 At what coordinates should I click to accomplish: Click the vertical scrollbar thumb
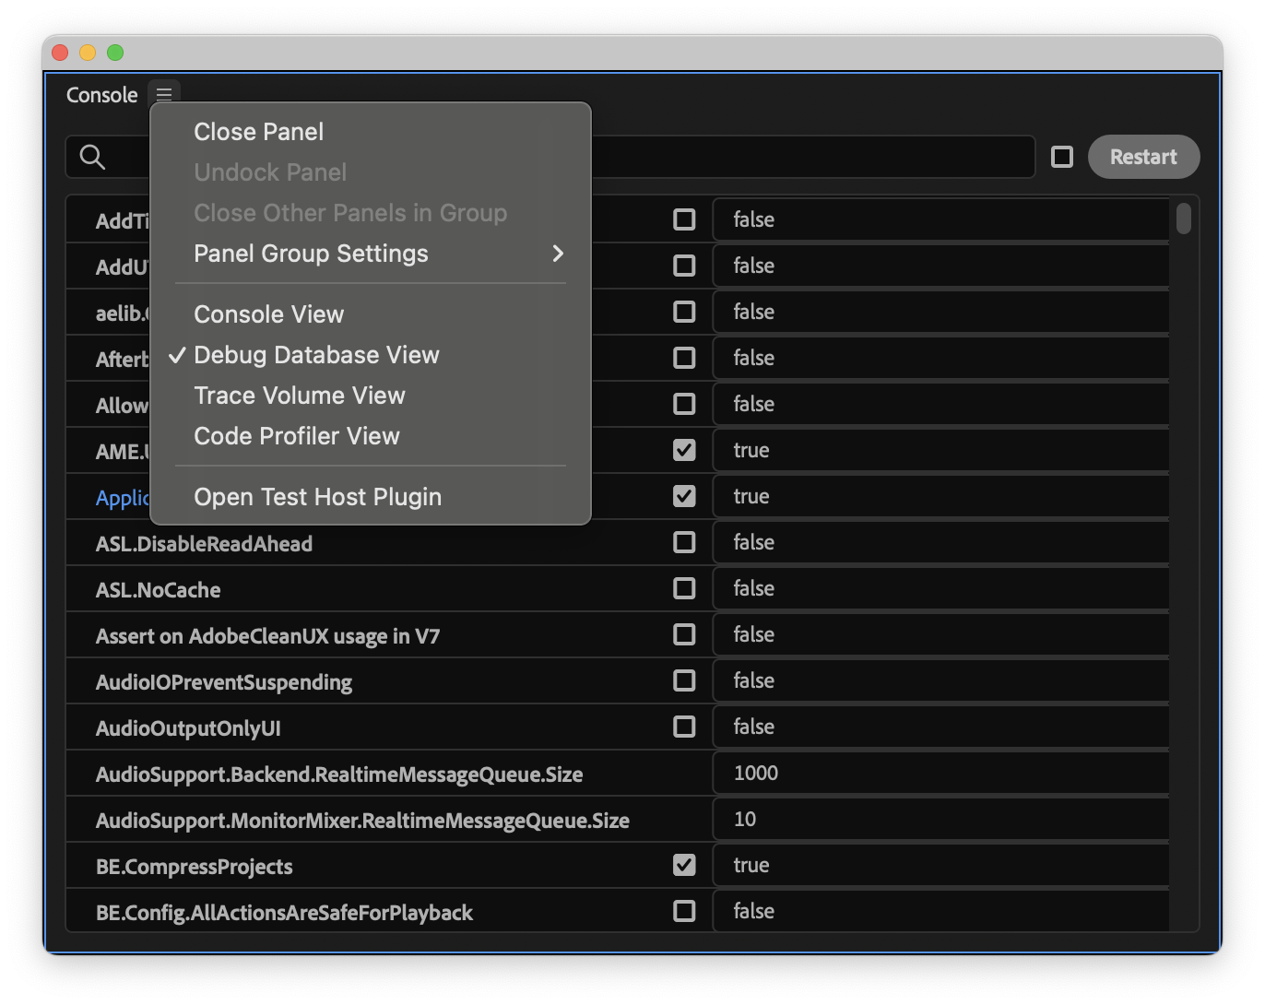(x=1184, y=219)
